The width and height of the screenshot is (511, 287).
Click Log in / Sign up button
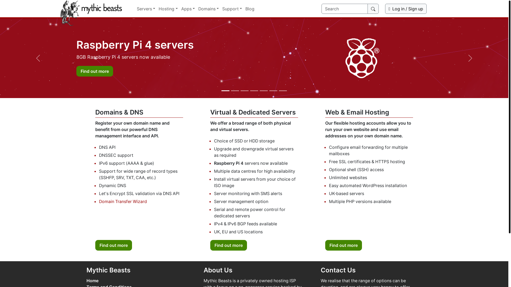pyautogui.click(x=406, y=9)
